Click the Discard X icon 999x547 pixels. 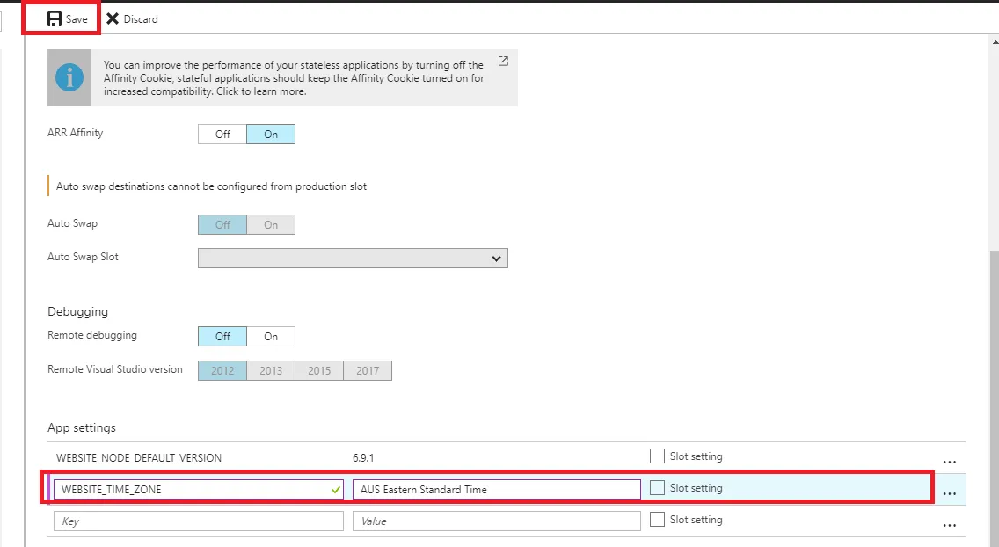click(x=113, y=18)
